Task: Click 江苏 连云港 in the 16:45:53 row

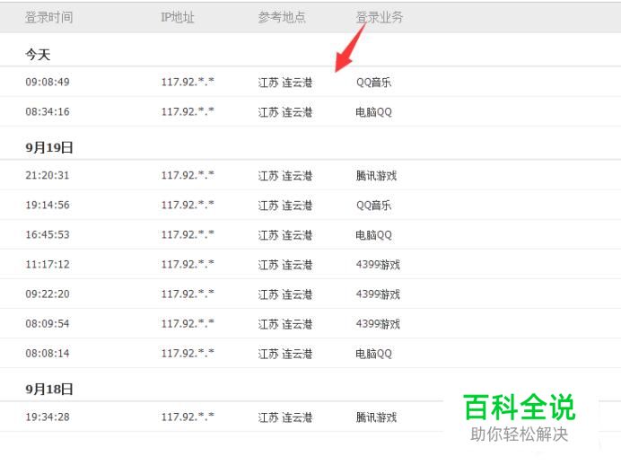Action: coord(285,235)
